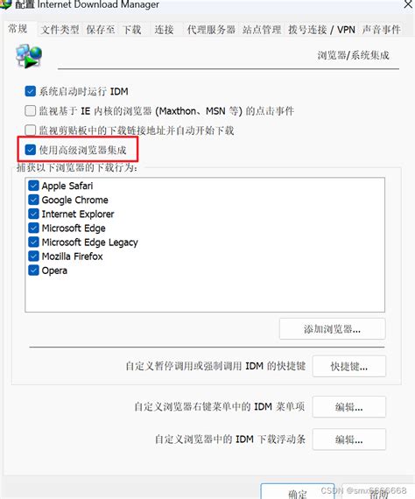The image size is (415, 499).
Task: Click the IDM globe logo icon
Action: point(29,56)
